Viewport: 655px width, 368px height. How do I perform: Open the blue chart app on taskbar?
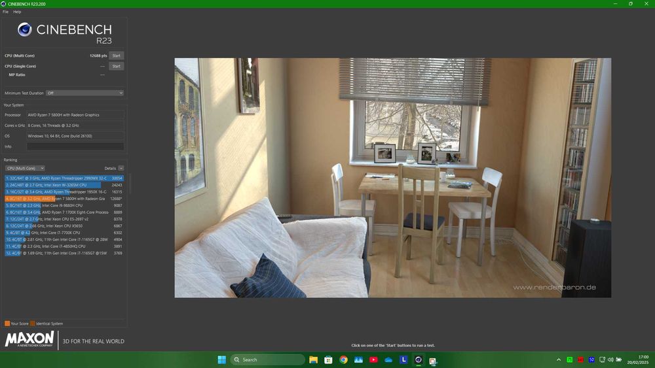358,360
